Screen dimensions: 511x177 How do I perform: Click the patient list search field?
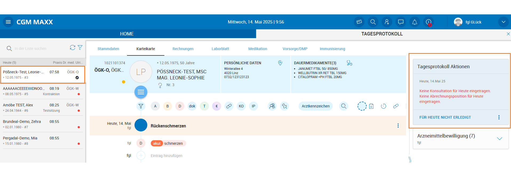point(37,49)
